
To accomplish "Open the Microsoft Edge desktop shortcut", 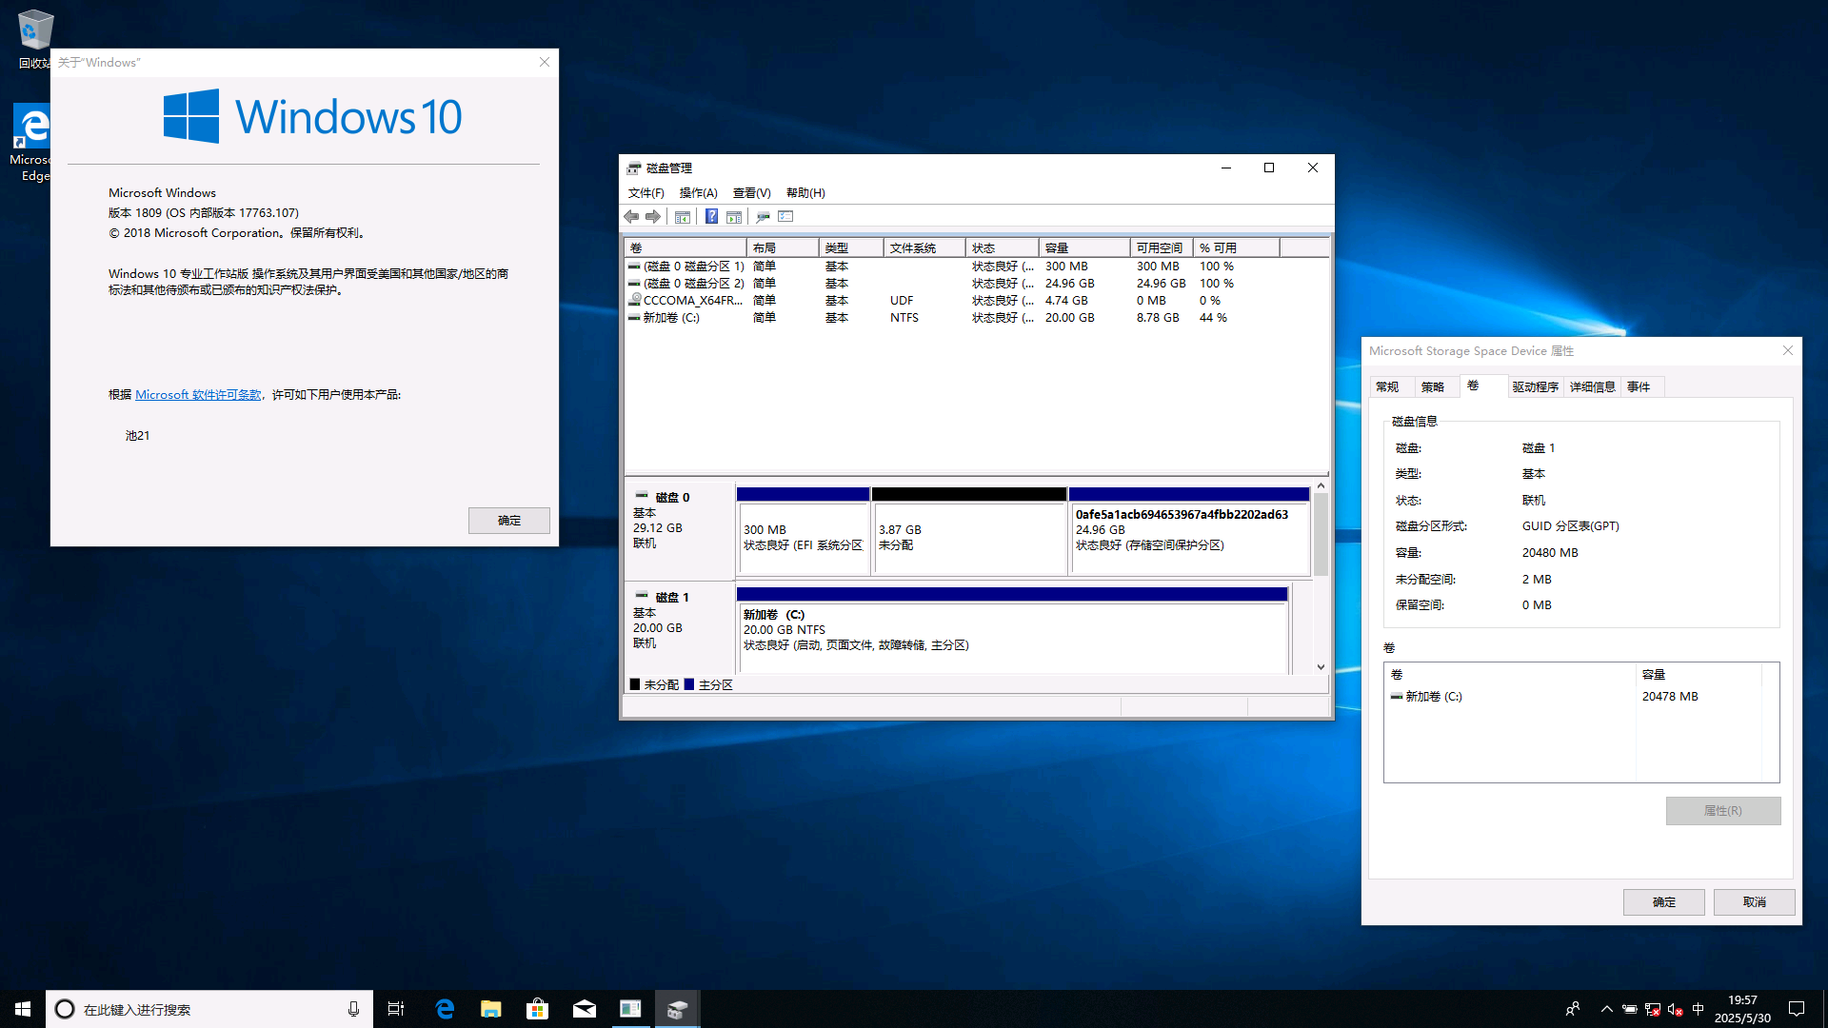I will coord(33,143).
